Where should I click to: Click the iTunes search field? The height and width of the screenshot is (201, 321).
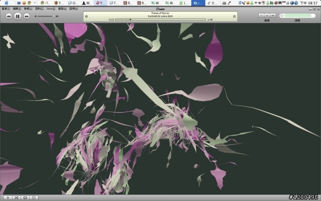(298, 16)
